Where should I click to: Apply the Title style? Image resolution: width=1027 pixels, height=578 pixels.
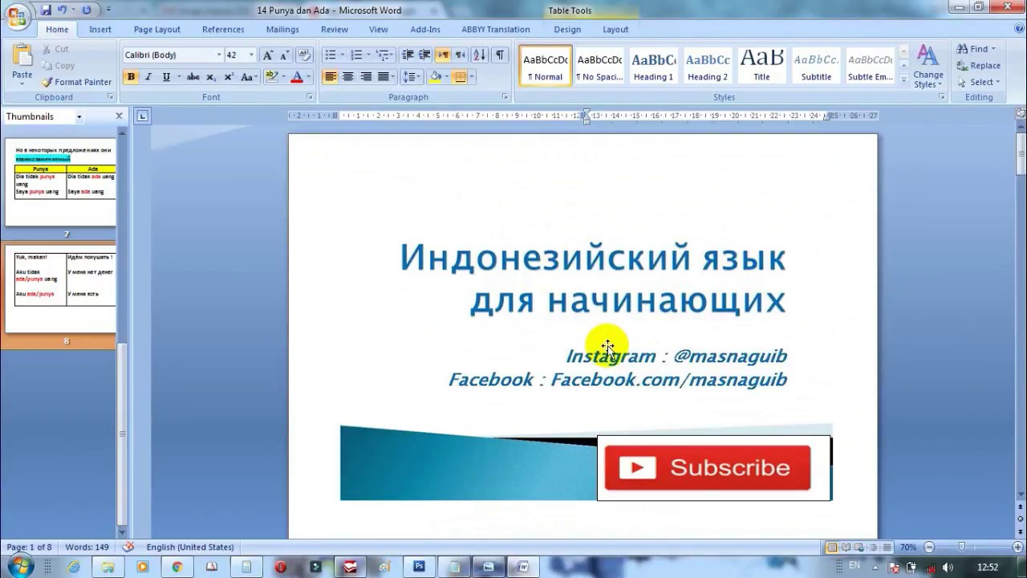pos(761,66)
